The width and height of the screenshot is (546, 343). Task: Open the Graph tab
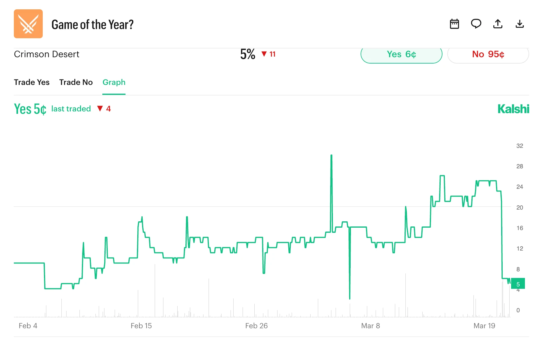(114, 82)
